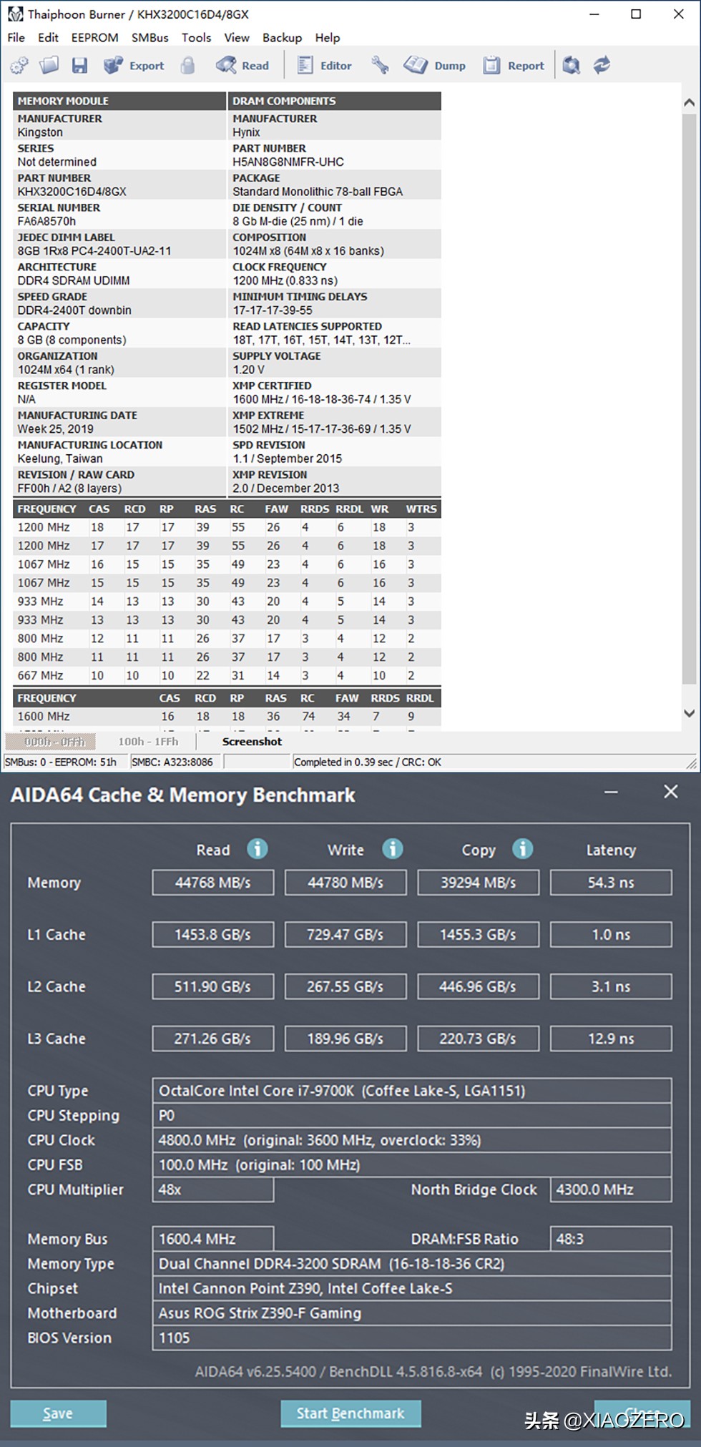Click the Read toolbar button
Image resolution: width=701 pixels, height=1447 pixels.
coord(242,65)
